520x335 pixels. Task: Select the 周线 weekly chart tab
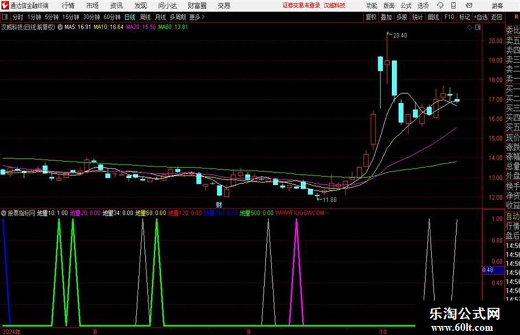pos(145,17)
